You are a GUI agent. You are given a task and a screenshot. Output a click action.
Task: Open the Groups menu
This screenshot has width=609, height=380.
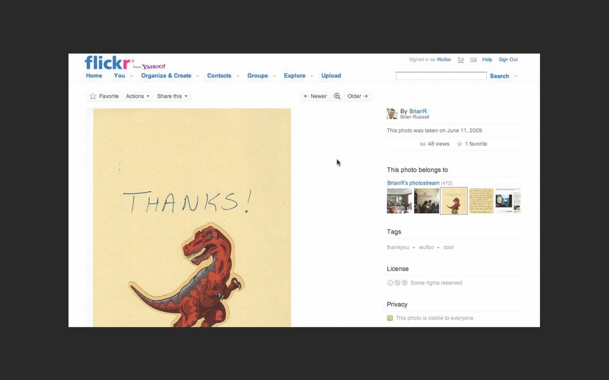pos(257,75)
